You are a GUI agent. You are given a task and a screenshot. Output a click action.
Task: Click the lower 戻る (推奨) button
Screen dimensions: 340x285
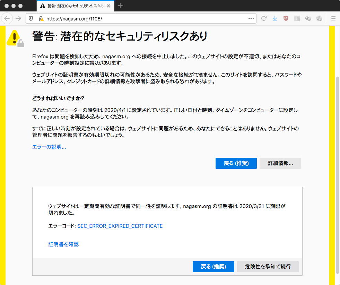(213, 266)
